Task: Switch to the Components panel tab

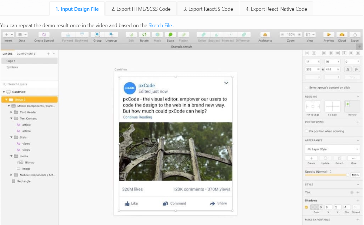Action: (26, 54)
